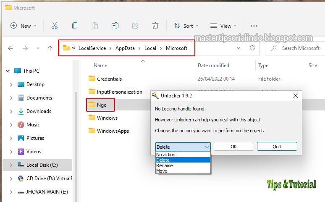Select the Windows folder

103,118
